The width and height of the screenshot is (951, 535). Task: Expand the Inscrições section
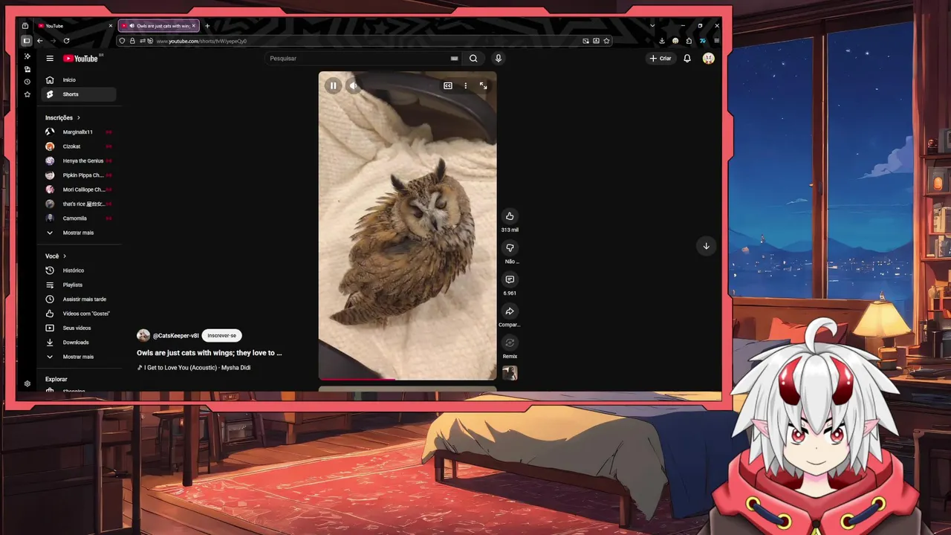[62, 117]
